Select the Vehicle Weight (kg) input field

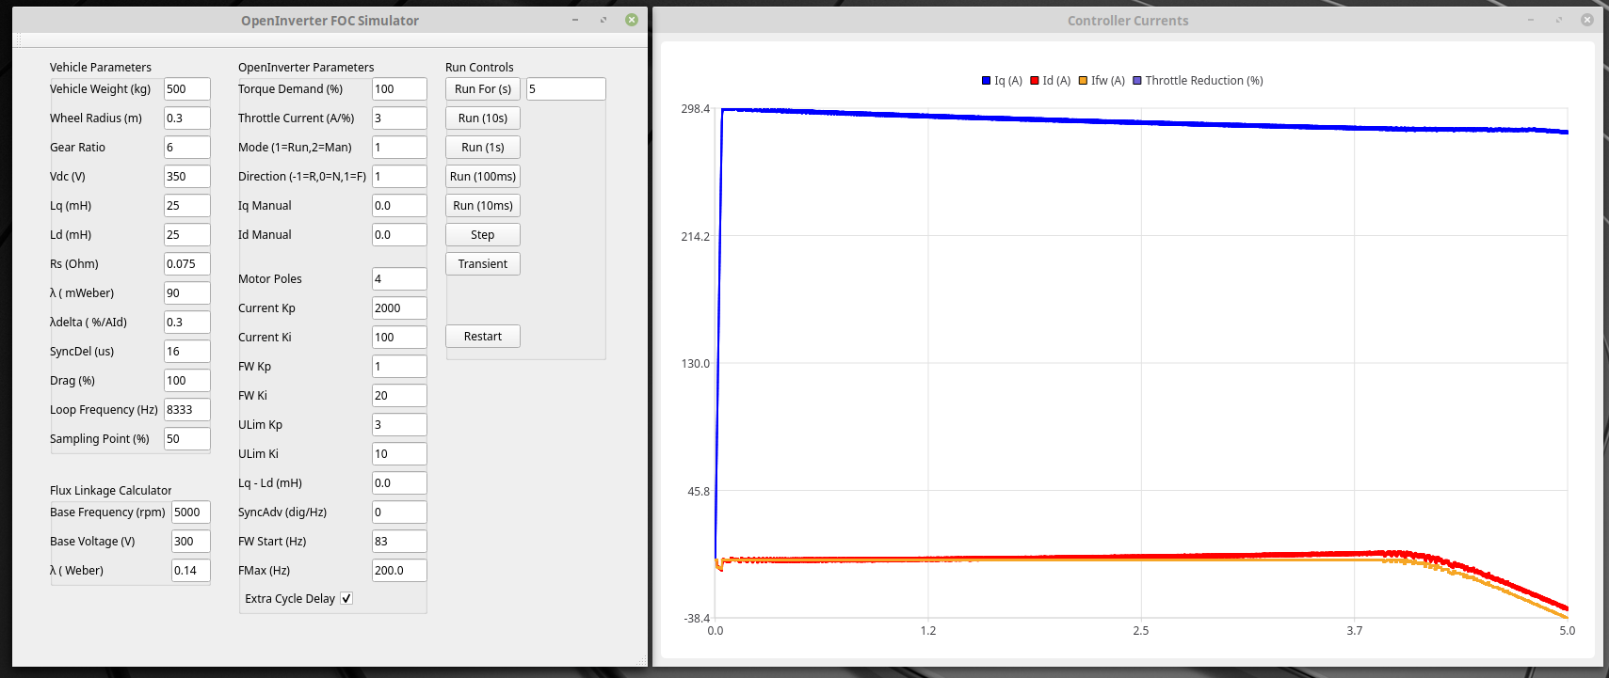tap(186, 89)
